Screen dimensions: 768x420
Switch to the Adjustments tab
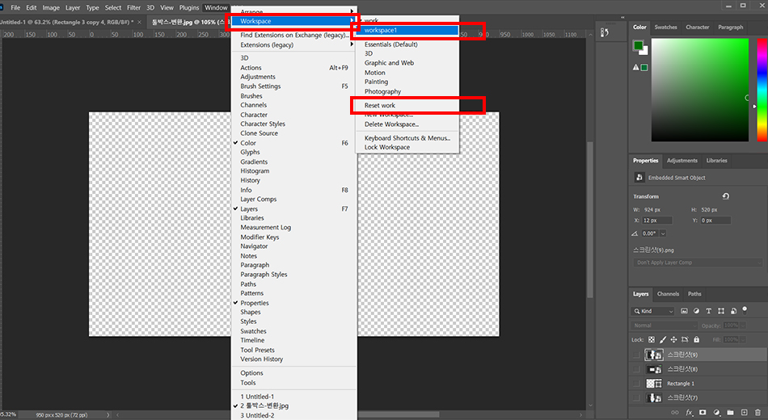click(681, 161)
